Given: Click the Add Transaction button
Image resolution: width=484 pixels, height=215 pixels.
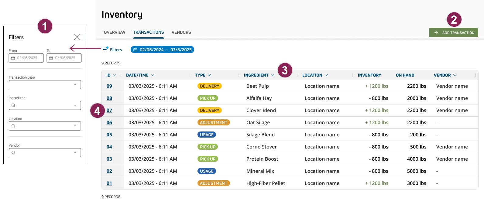Looking at the screenshot, I should (454, 32).
